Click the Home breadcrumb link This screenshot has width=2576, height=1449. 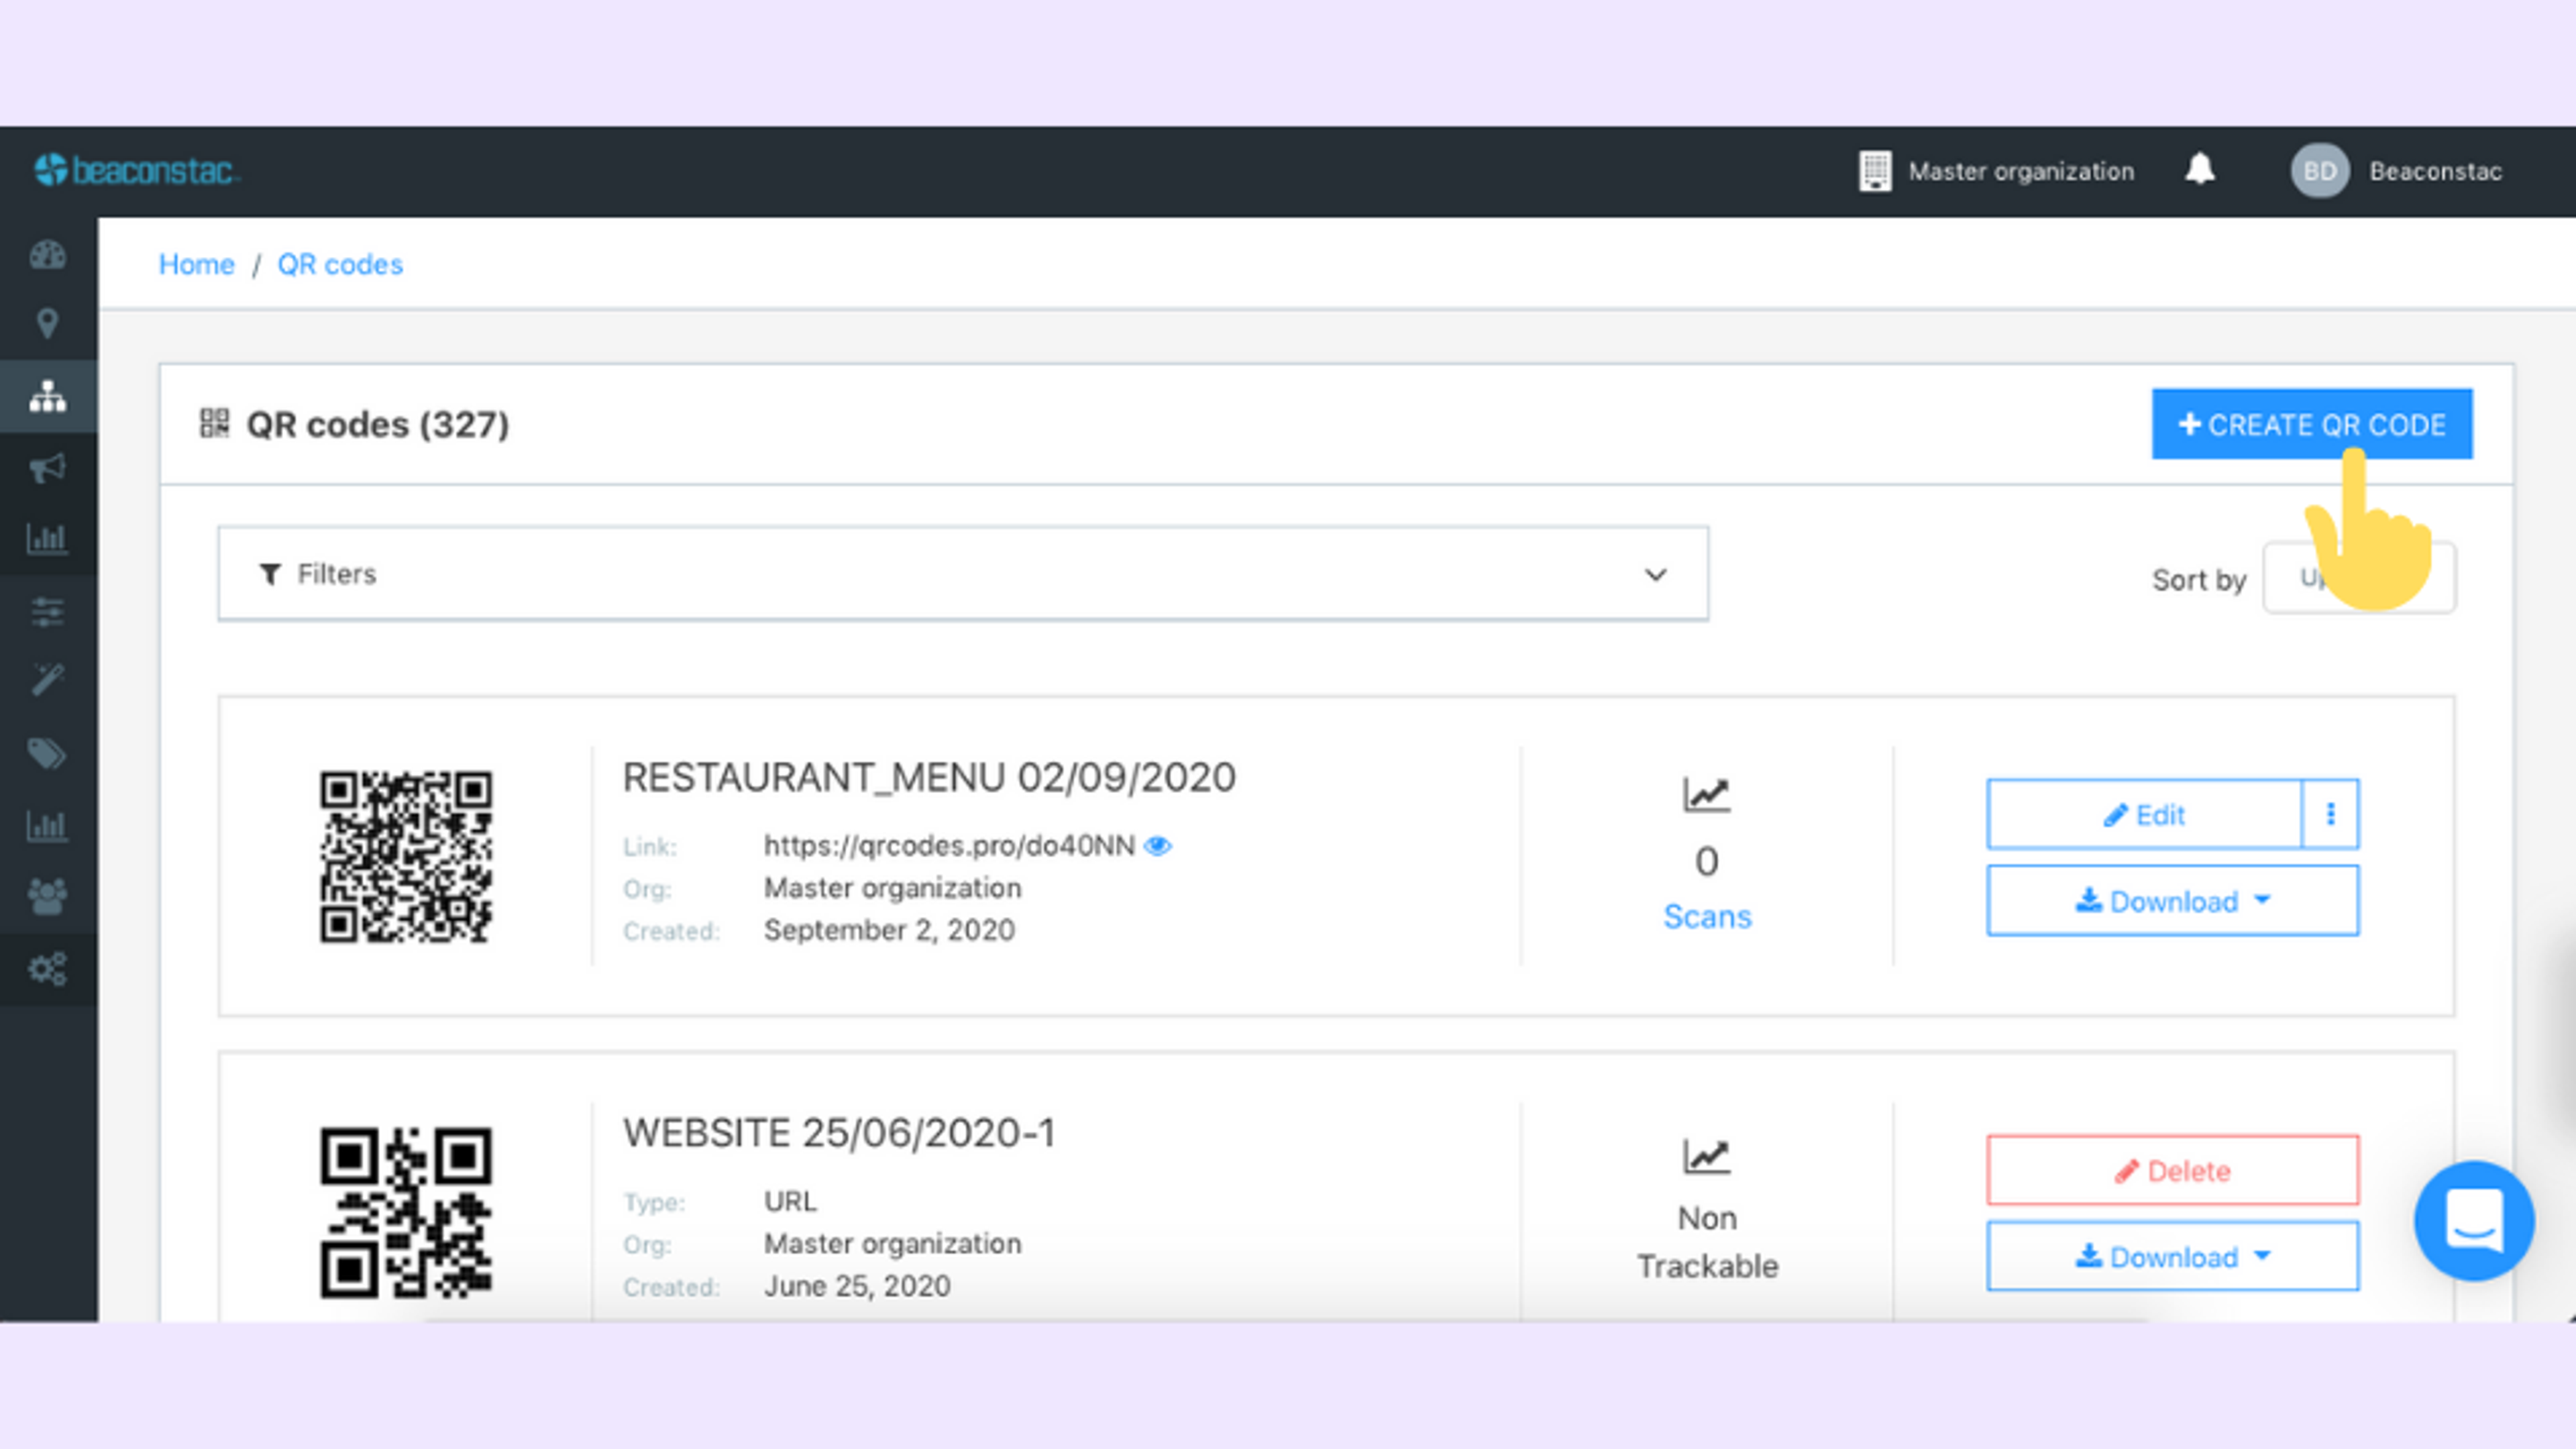(196, 265)
